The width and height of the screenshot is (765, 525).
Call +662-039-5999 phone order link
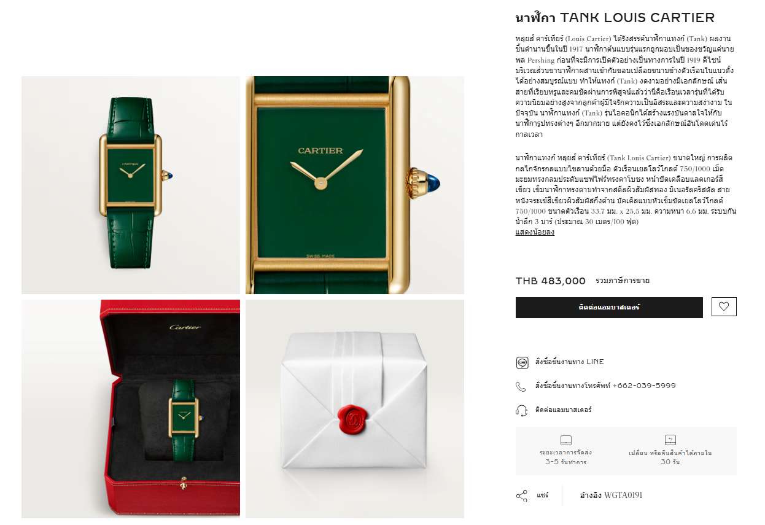tap(605, 386)
